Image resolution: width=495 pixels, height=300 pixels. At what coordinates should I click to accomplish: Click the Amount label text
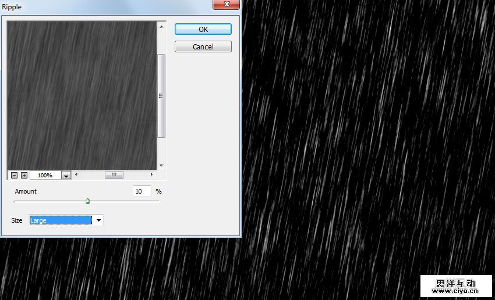point(26,191)
